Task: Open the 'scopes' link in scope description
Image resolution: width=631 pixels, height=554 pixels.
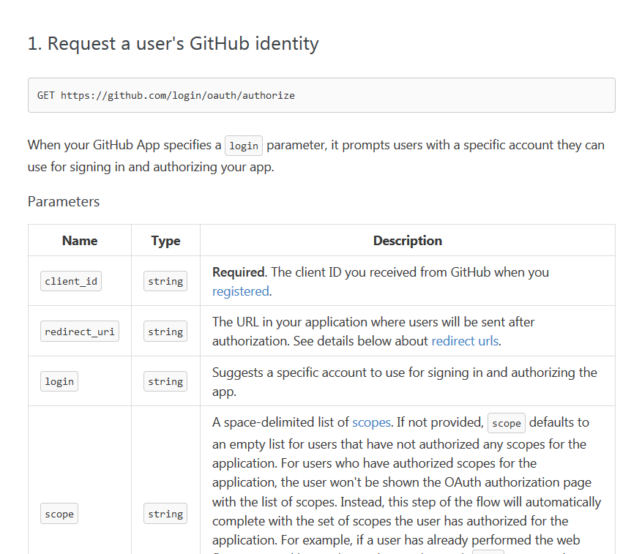Action: [x=371, y=422]
